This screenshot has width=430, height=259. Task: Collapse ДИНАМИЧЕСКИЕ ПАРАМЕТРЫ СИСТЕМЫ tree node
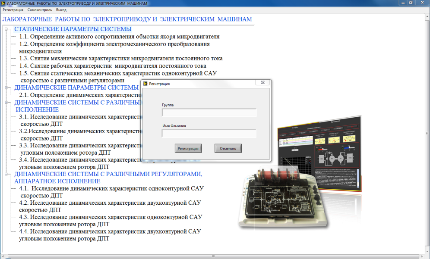pos(6,87)
